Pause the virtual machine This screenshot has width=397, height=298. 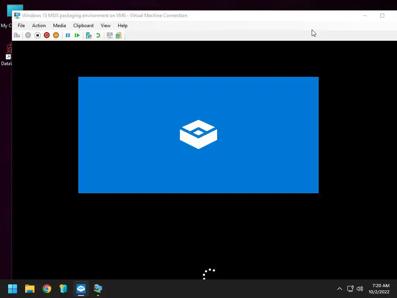(x=68, y=35)
